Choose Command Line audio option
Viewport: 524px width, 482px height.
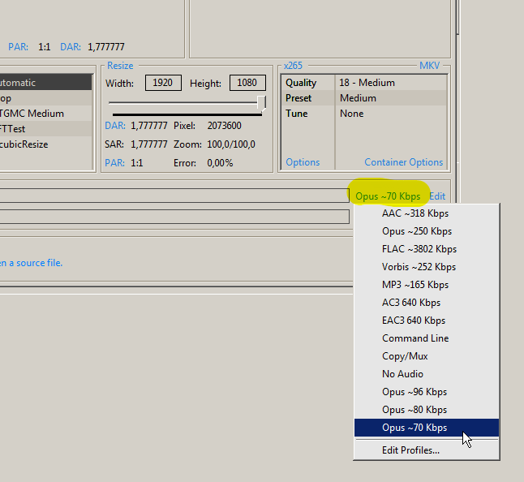[x=427, y=338]
